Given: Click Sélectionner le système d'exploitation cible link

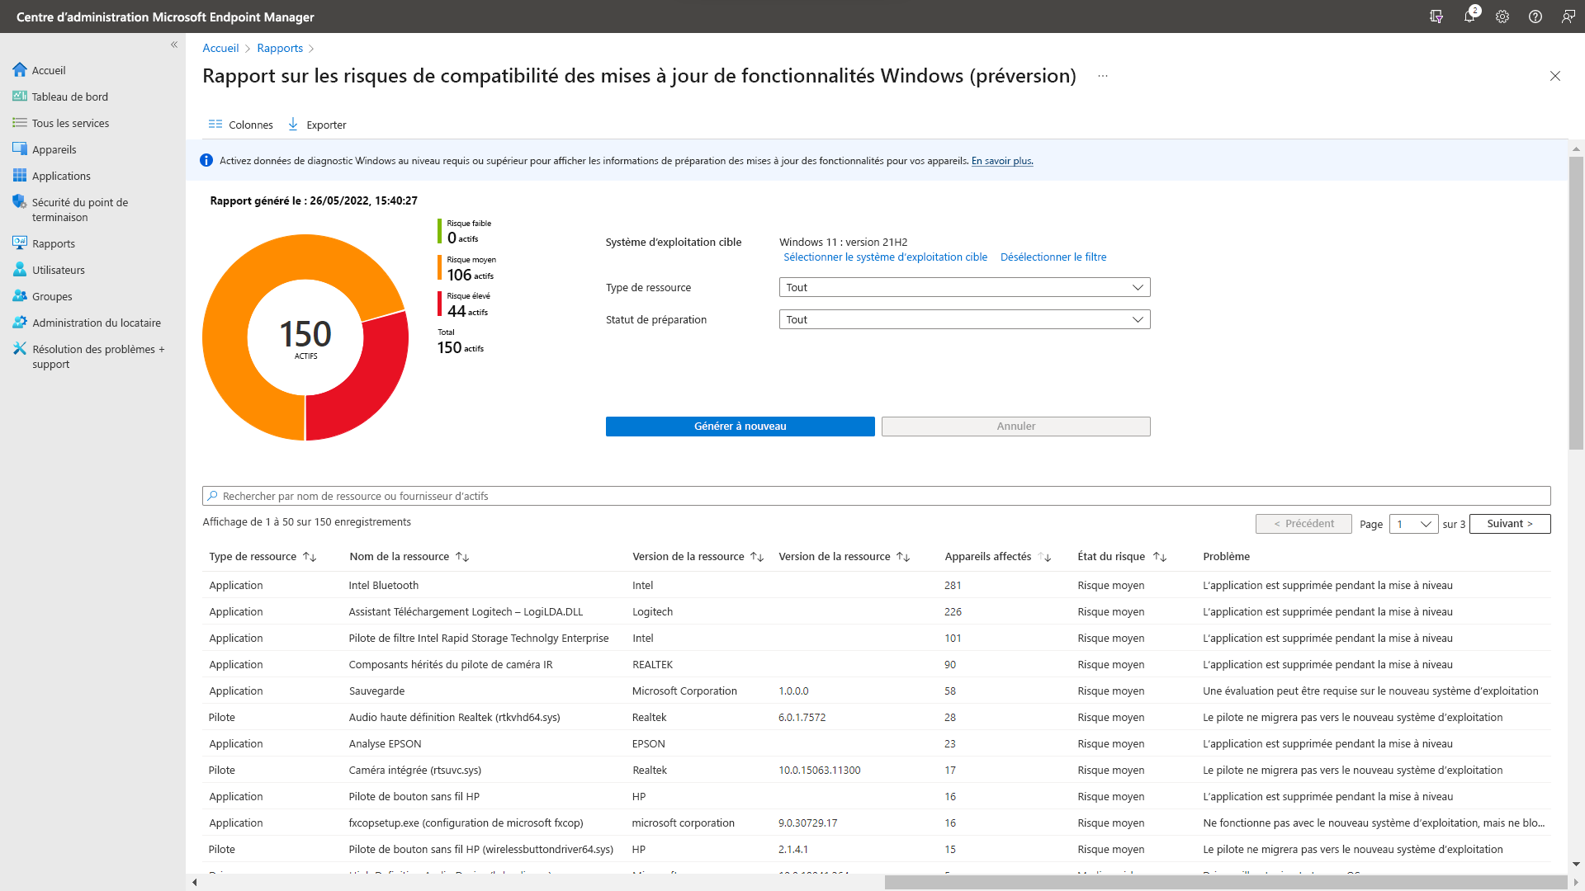Looking at the screenshot, I should (885, 257).
